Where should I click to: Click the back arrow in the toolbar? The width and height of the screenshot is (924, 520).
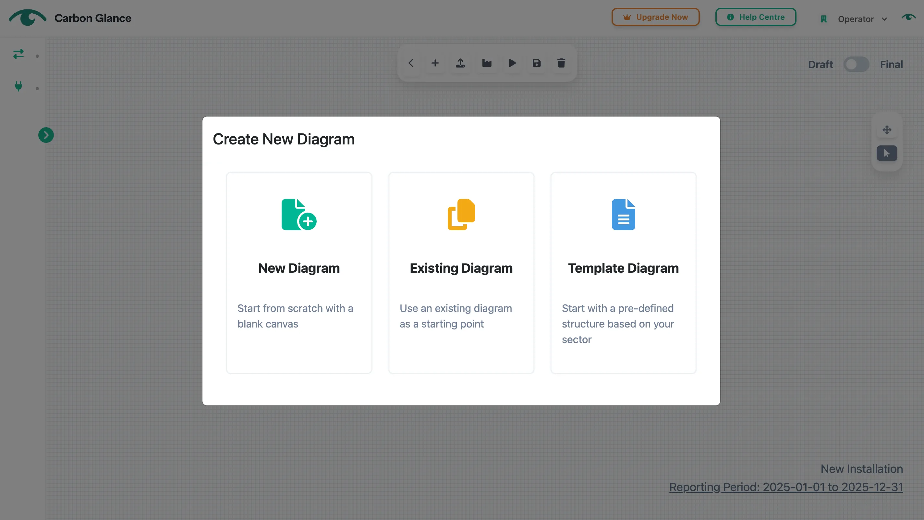(x=411, y=63)
